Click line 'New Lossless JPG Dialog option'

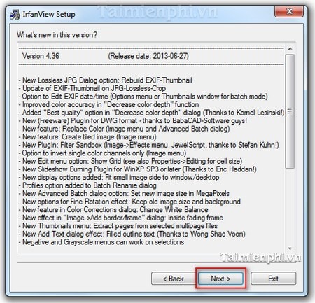(105, 80)
